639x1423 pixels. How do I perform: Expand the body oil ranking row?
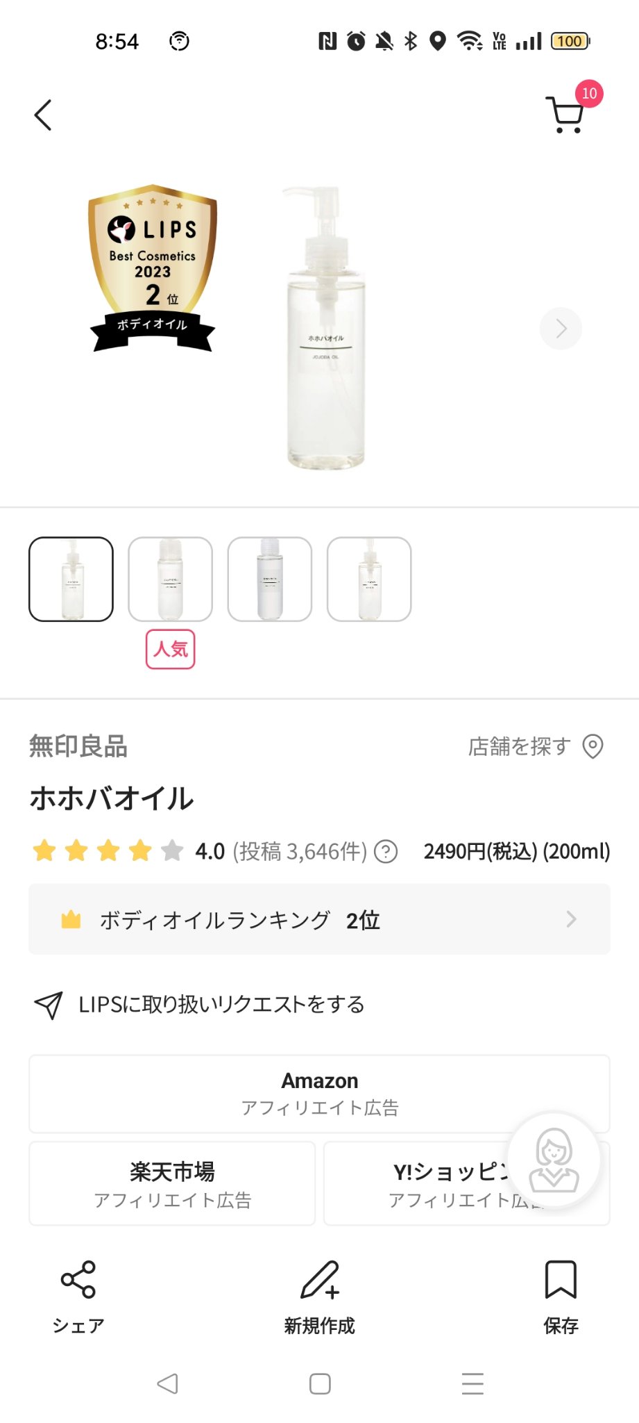(319, 919)
